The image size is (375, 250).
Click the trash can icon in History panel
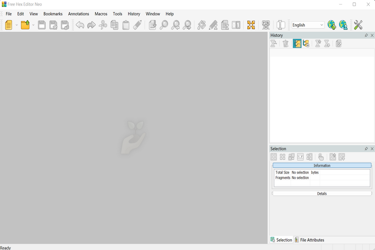[x=285, y=44]
